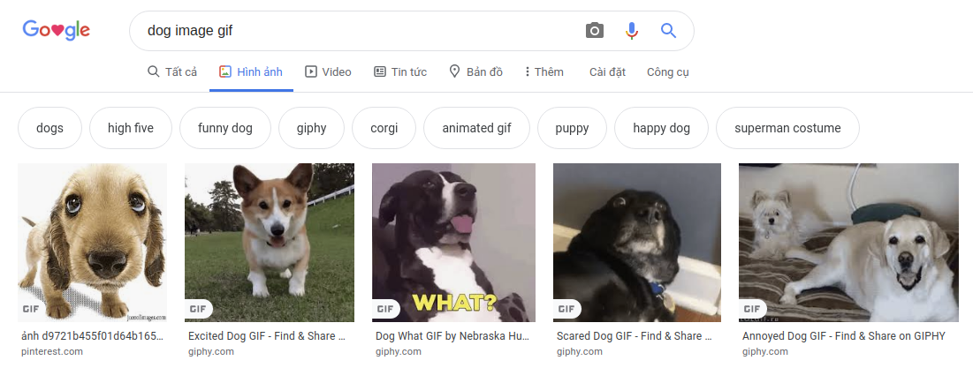Click GIF badge on the puppy image
Image resolution: width=973 pixels, height=368 pixels.
[x=33, y=308]
